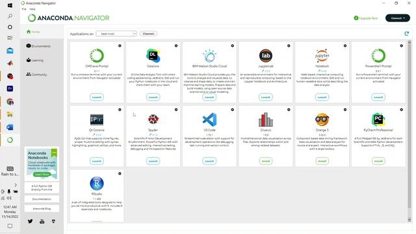Open the File menu
The image size is (416, 234).
24,9
